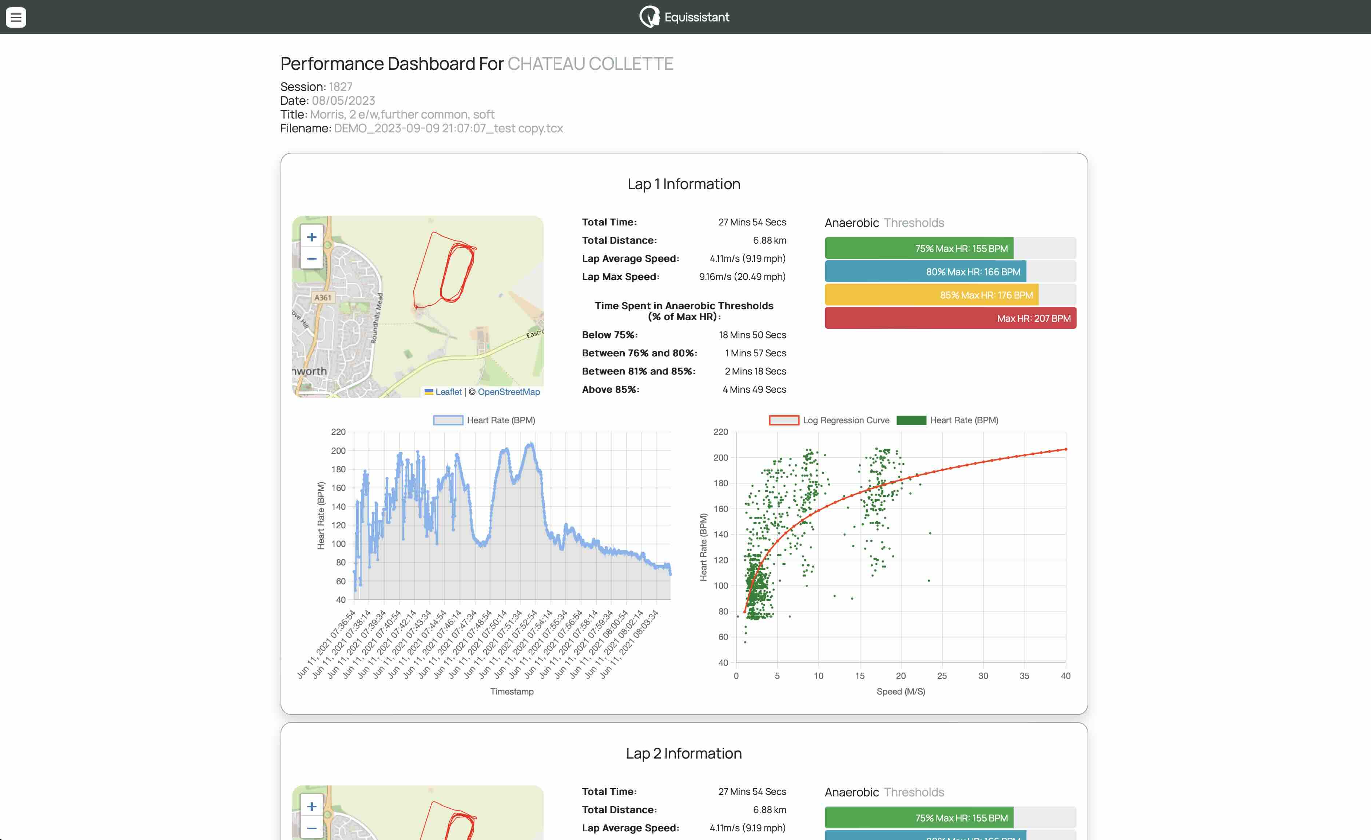1371x840 pixels.
Task: Click the 'Between 81% and 85%' value '2 Mins 18 Secs'
Action: (755, 371)
